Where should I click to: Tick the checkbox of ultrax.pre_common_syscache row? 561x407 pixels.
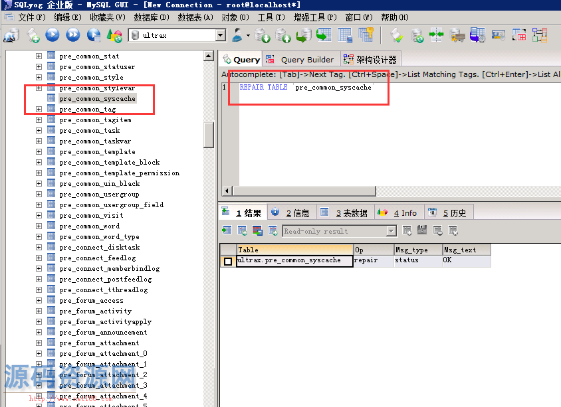click(x=228, y=262)
